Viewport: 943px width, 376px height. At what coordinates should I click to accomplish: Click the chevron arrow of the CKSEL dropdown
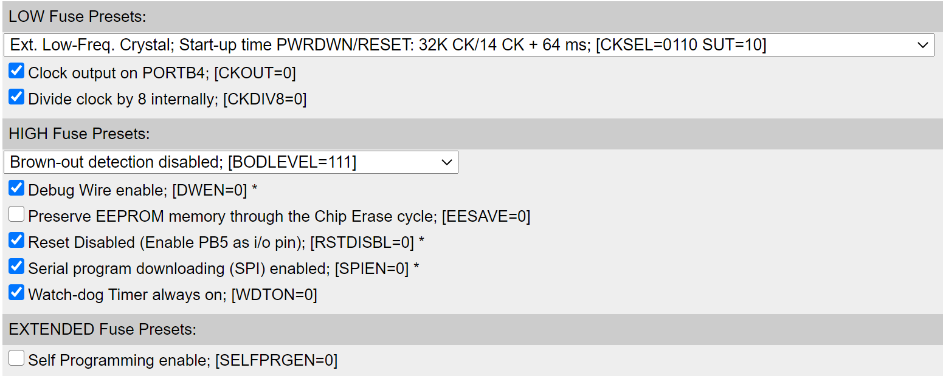tap(923, 45)
